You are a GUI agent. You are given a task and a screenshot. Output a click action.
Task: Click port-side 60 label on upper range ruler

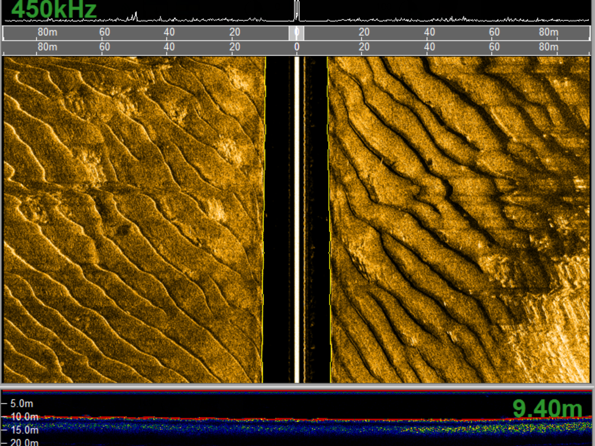(105, 32)
